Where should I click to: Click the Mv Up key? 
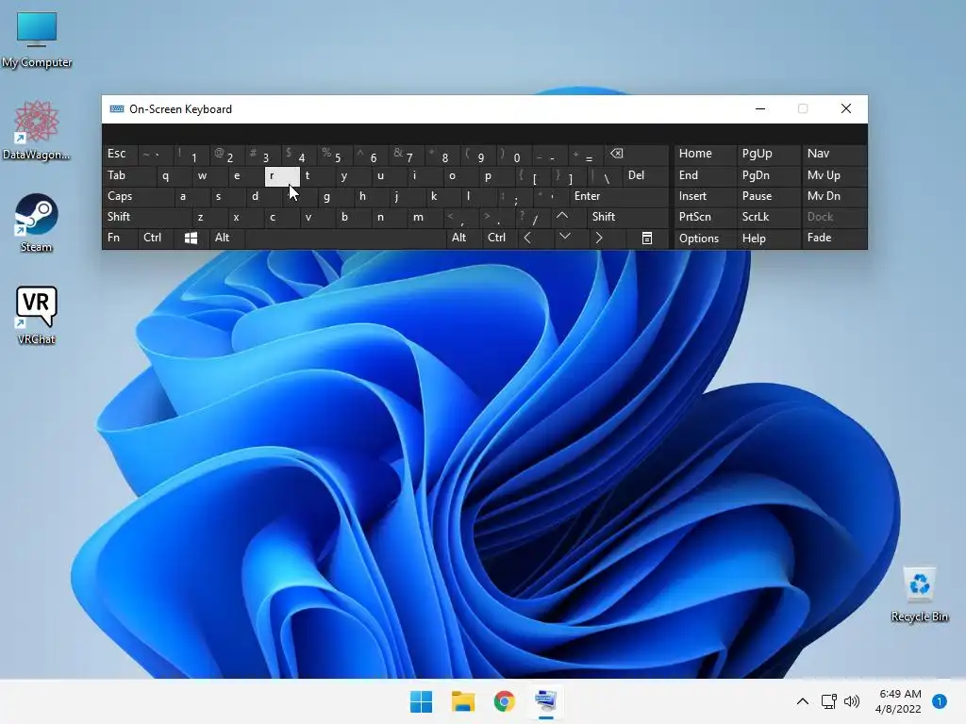click(x=834, y=175)
